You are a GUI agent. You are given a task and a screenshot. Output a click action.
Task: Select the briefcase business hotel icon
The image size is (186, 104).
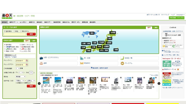41,58
